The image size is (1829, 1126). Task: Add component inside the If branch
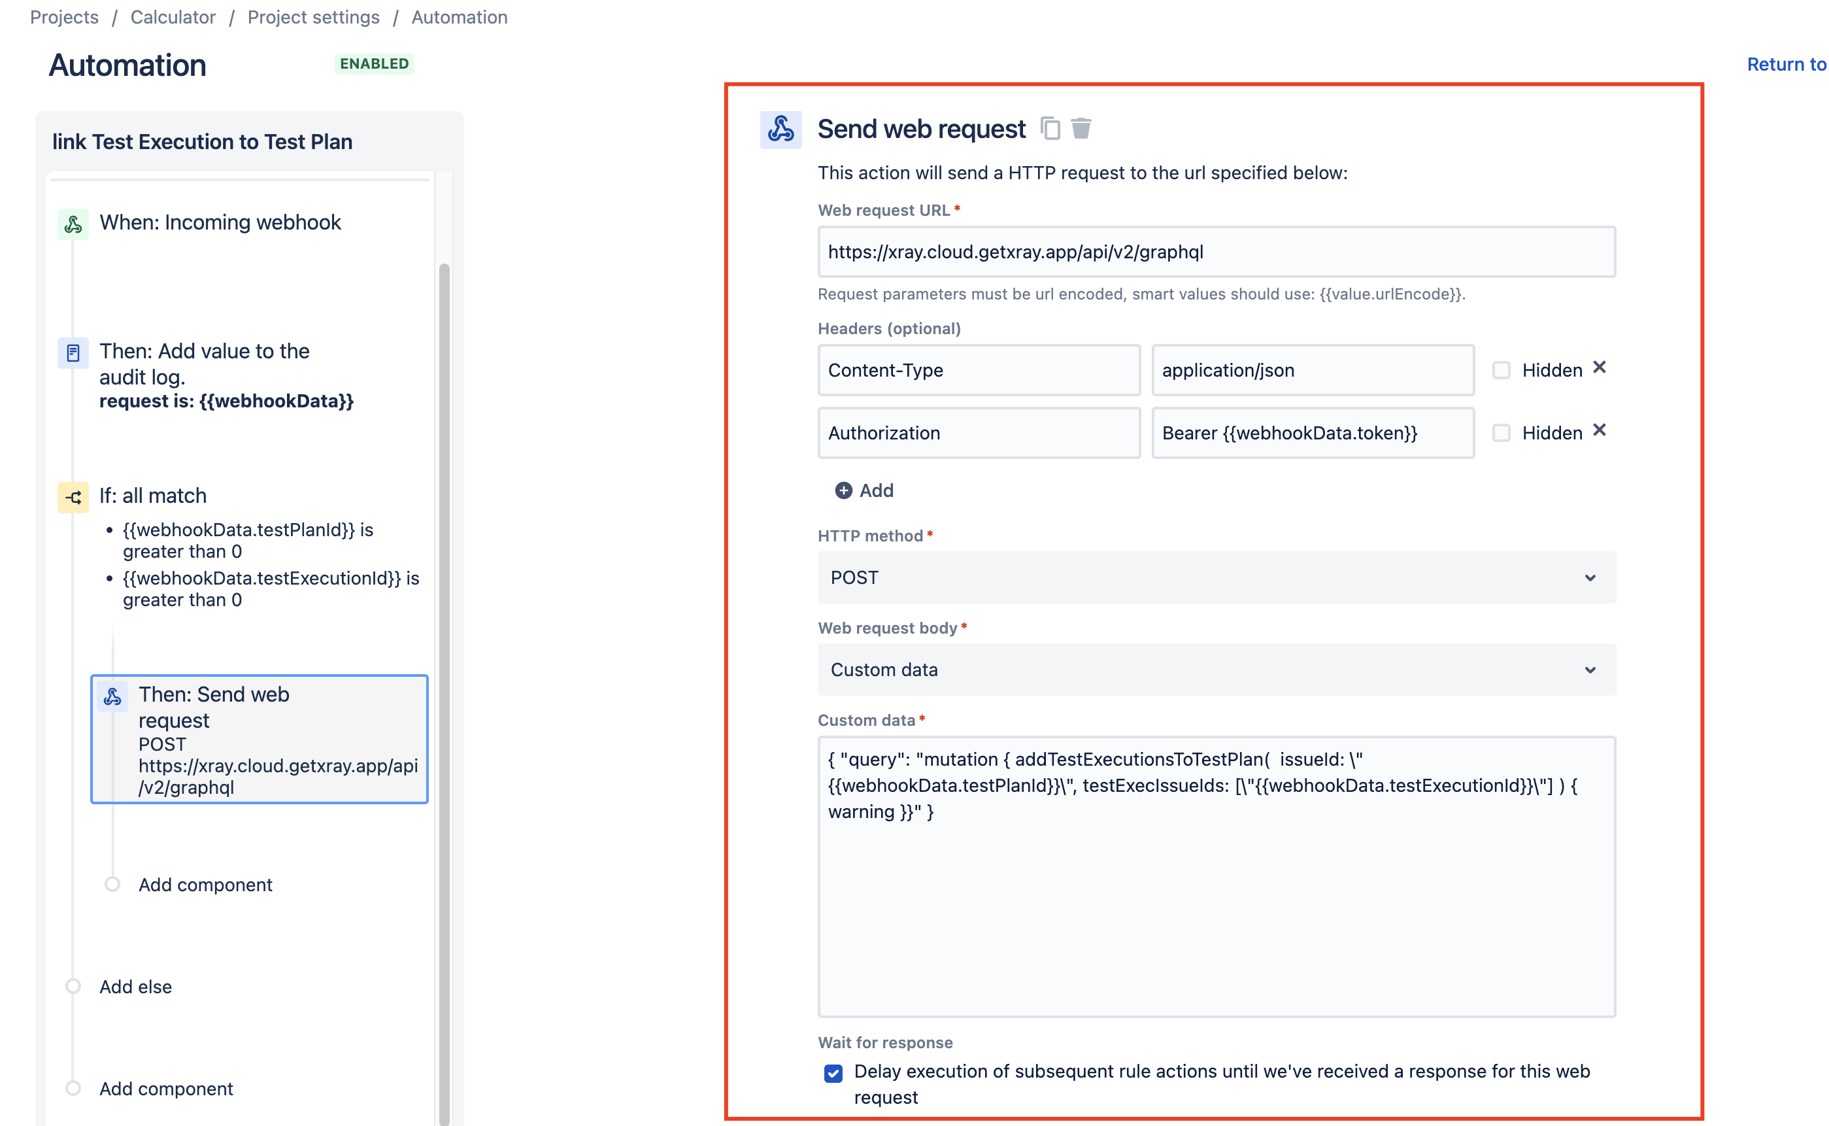205,885
